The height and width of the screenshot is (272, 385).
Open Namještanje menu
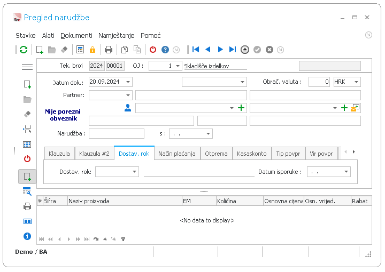[117, 36]
